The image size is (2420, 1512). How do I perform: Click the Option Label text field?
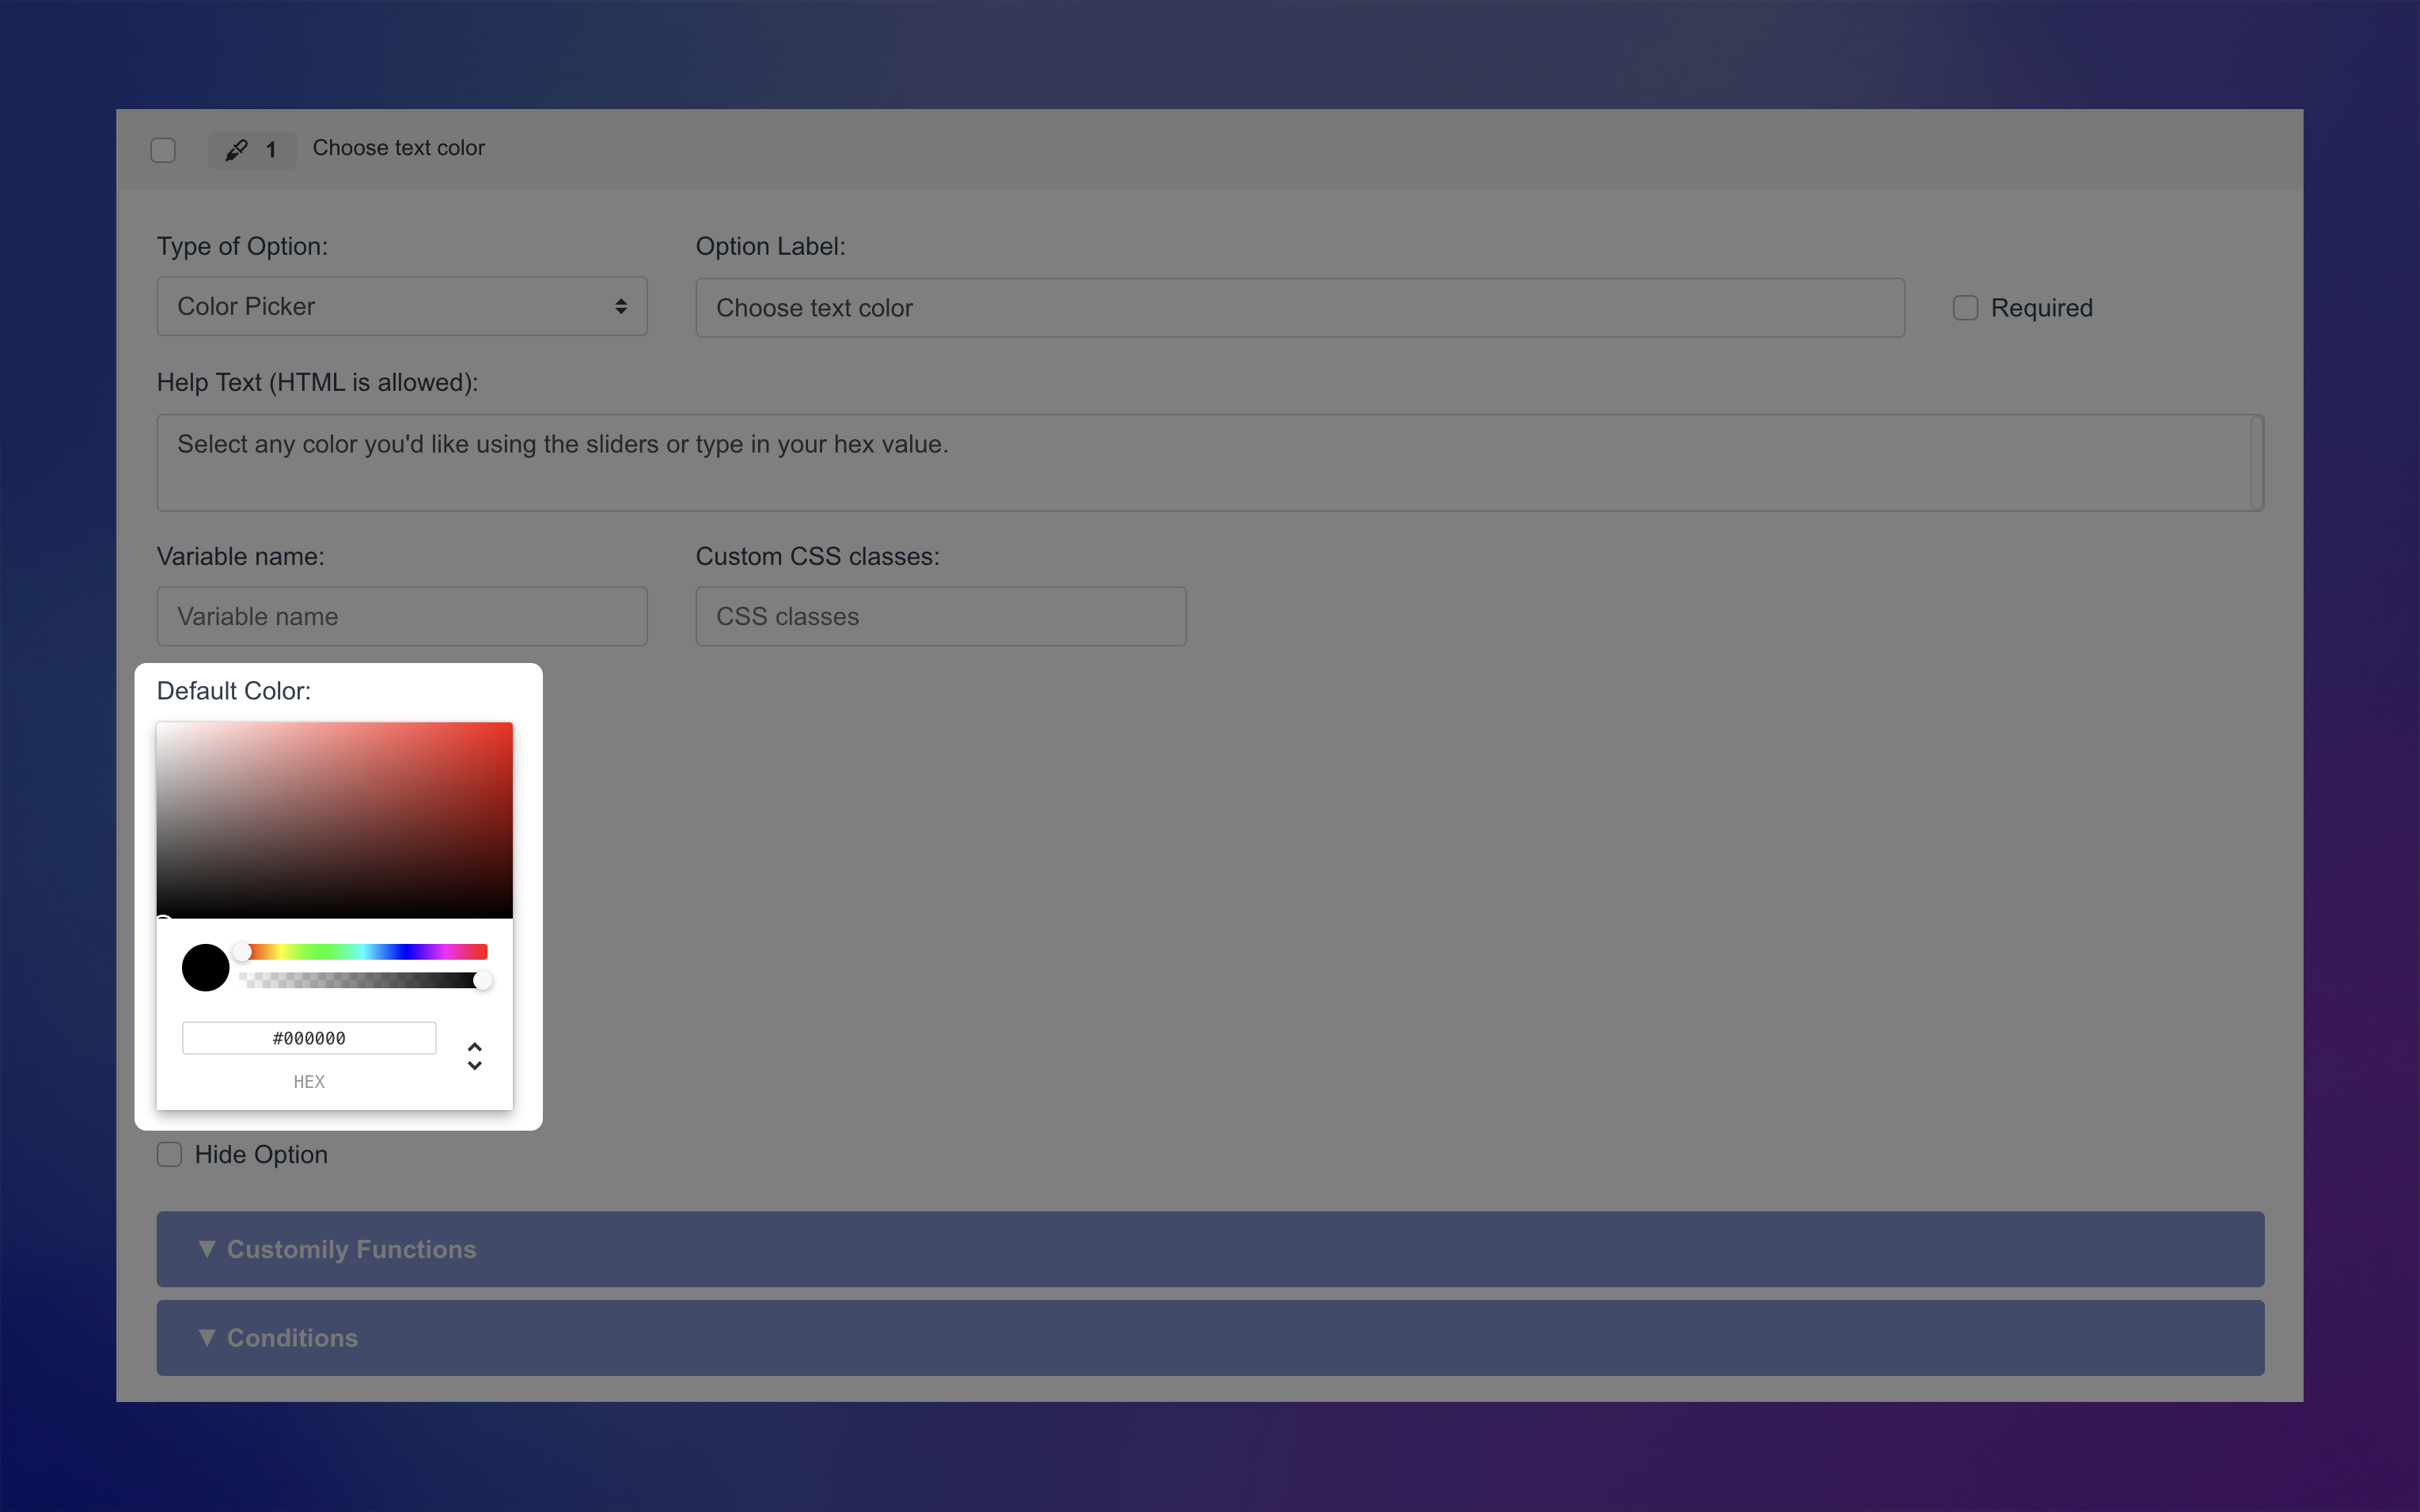point(1299,308)
